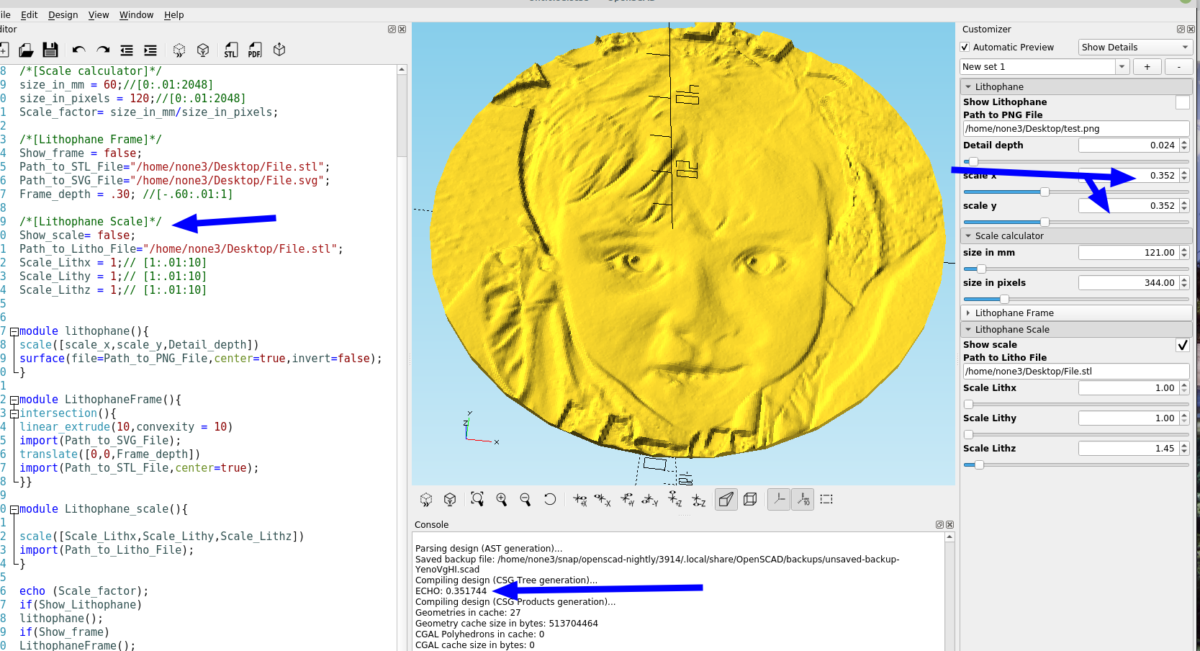The image size is (1200, 651).
Task: Switch to the +Z top view
Action: tap(675, 499)
